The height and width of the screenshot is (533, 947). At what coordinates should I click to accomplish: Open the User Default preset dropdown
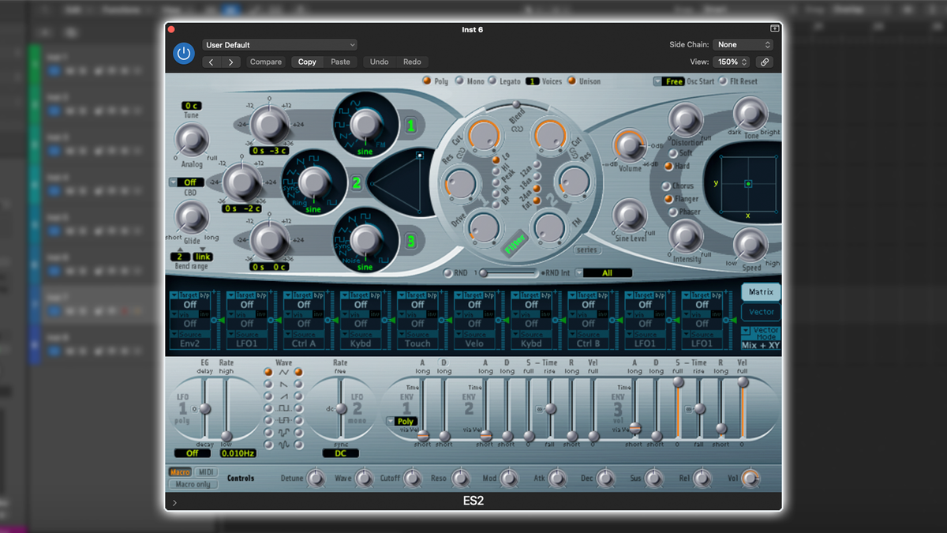coord(280,44)
